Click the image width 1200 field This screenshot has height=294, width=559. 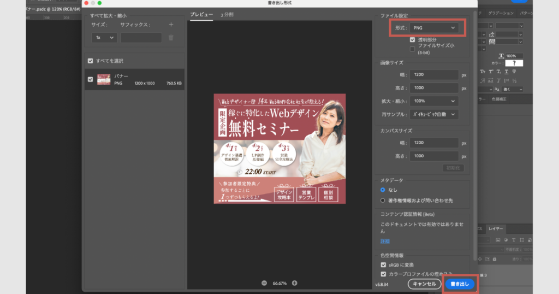click(x=434, y=74)
